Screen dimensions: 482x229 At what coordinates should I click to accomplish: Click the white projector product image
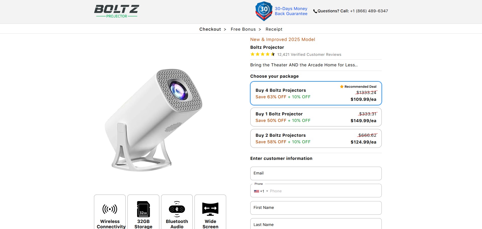point(153,120)
